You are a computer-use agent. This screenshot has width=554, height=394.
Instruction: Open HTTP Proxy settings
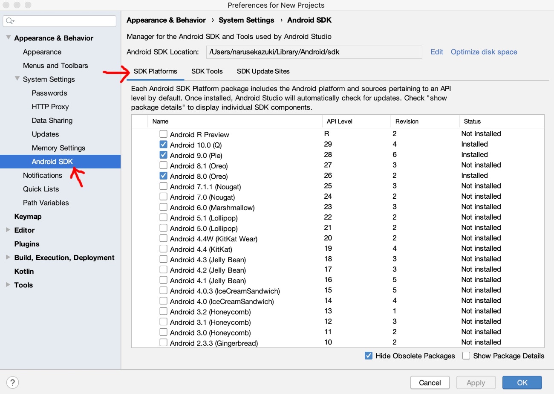(50, 107)
